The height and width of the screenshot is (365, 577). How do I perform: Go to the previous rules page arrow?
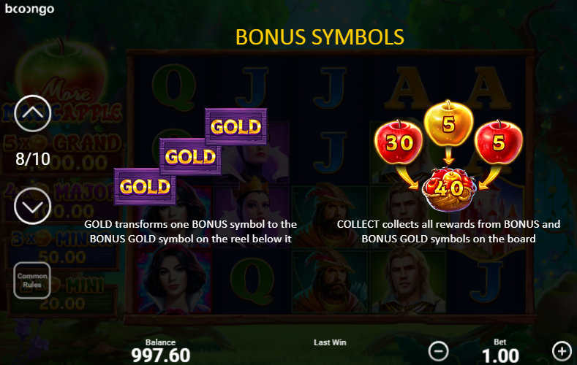(32, 113)
